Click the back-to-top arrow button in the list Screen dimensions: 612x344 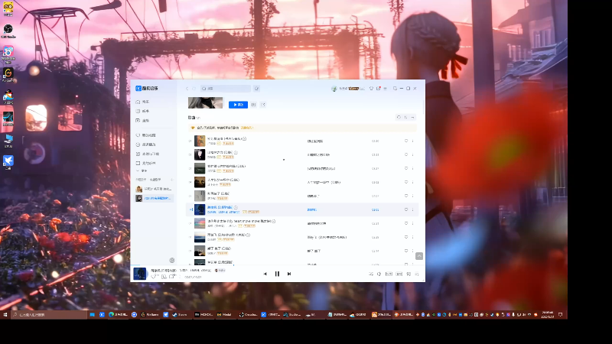419,256
